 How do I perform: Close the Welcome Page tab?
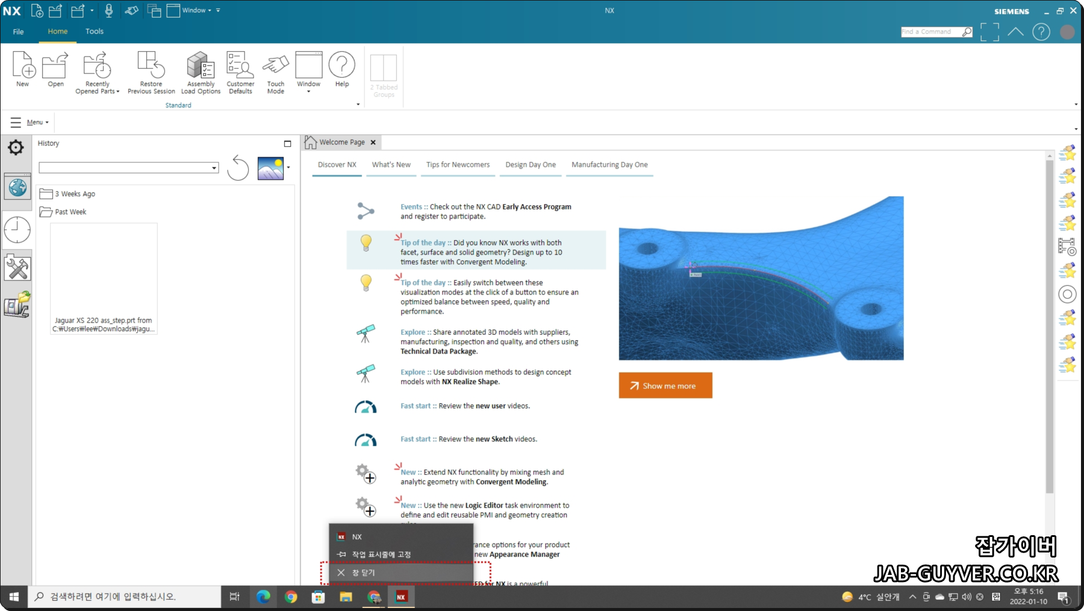point(373,143)
